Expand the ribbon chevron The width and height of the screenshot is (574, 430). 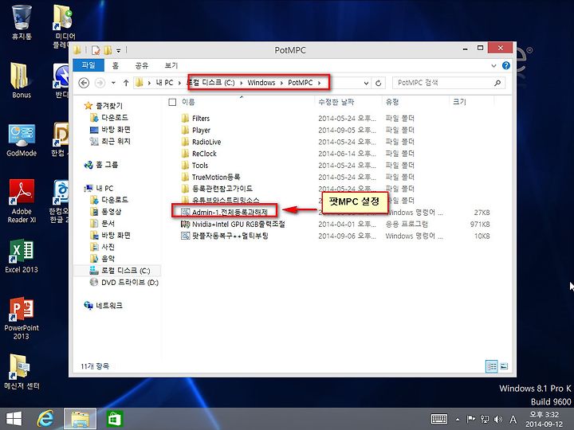pyautogui.click(x=493, y=66)
